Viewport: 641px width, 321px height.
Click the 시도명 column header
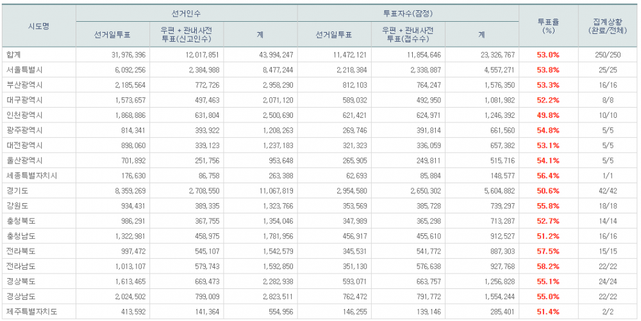coord(38,26)
